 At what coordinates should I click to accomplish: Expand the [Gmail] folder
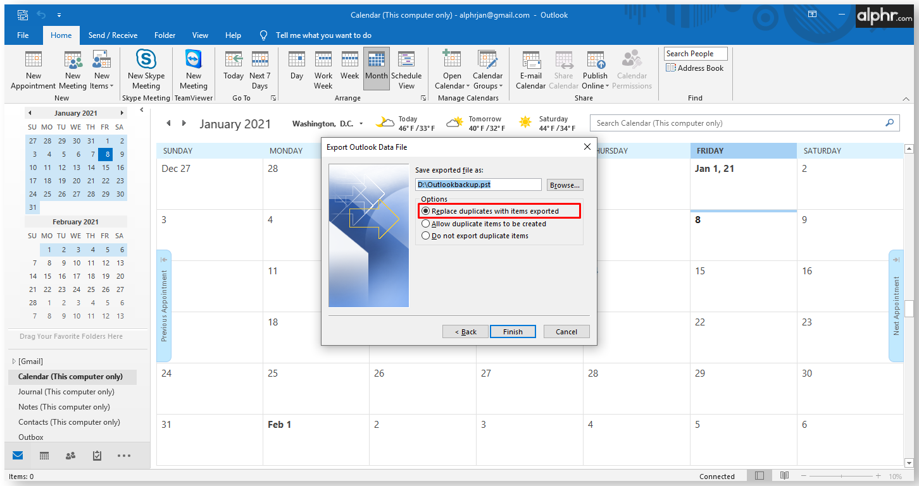(x=14, y=361)
